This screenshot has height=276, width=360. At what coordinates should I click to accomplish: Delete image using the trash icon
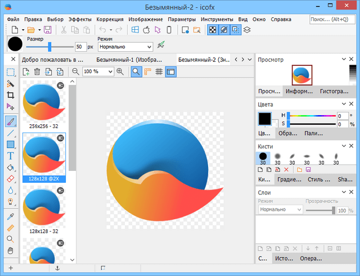click(x=37, y=71)
